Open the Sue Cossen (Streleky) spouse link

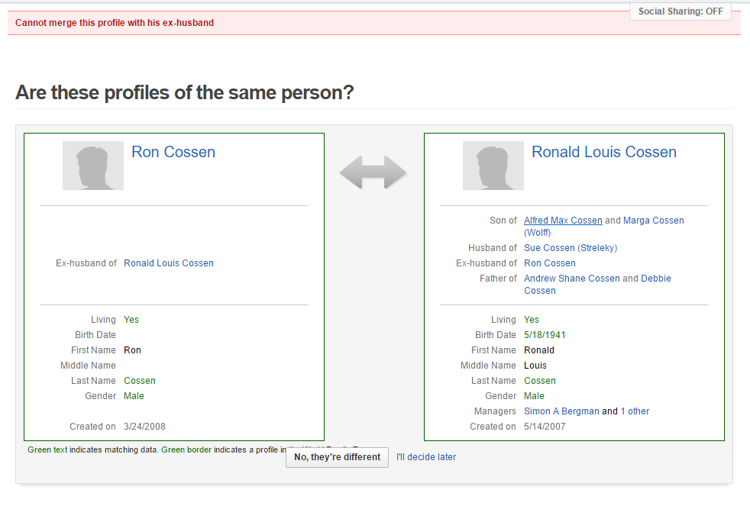(571, 248)
